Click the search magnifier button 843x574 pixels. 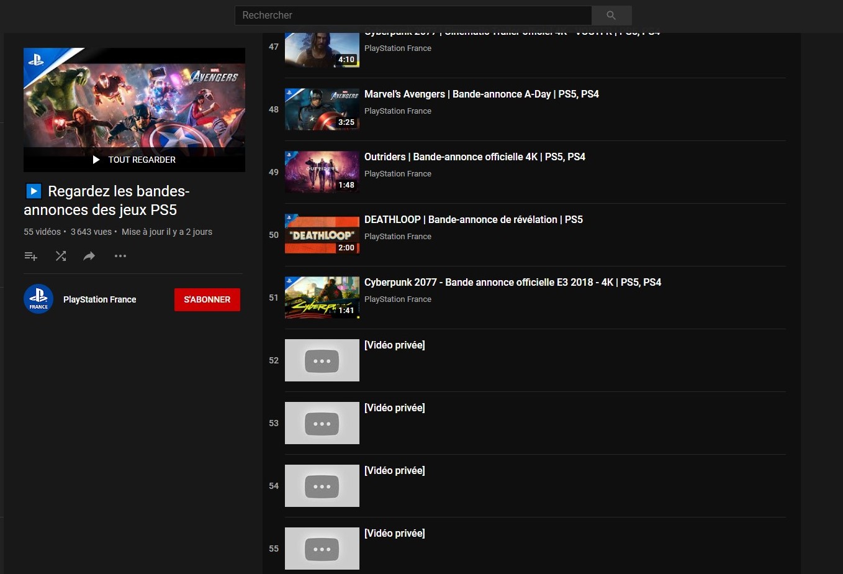coord(611,15)
